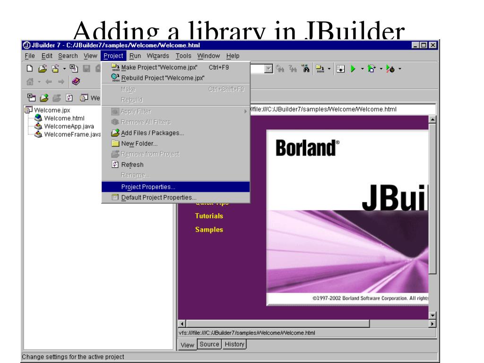Click the Optimize Project toolbar icon

pos(390,69)
